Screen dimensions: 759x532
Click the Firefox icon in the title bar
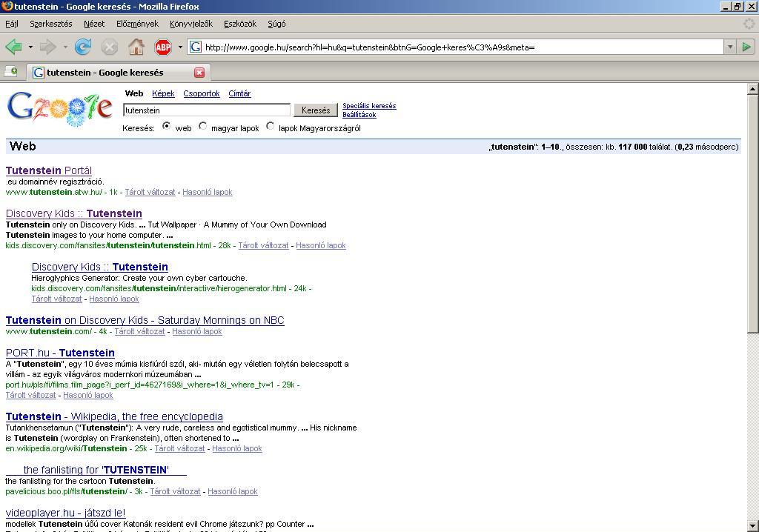7,6
